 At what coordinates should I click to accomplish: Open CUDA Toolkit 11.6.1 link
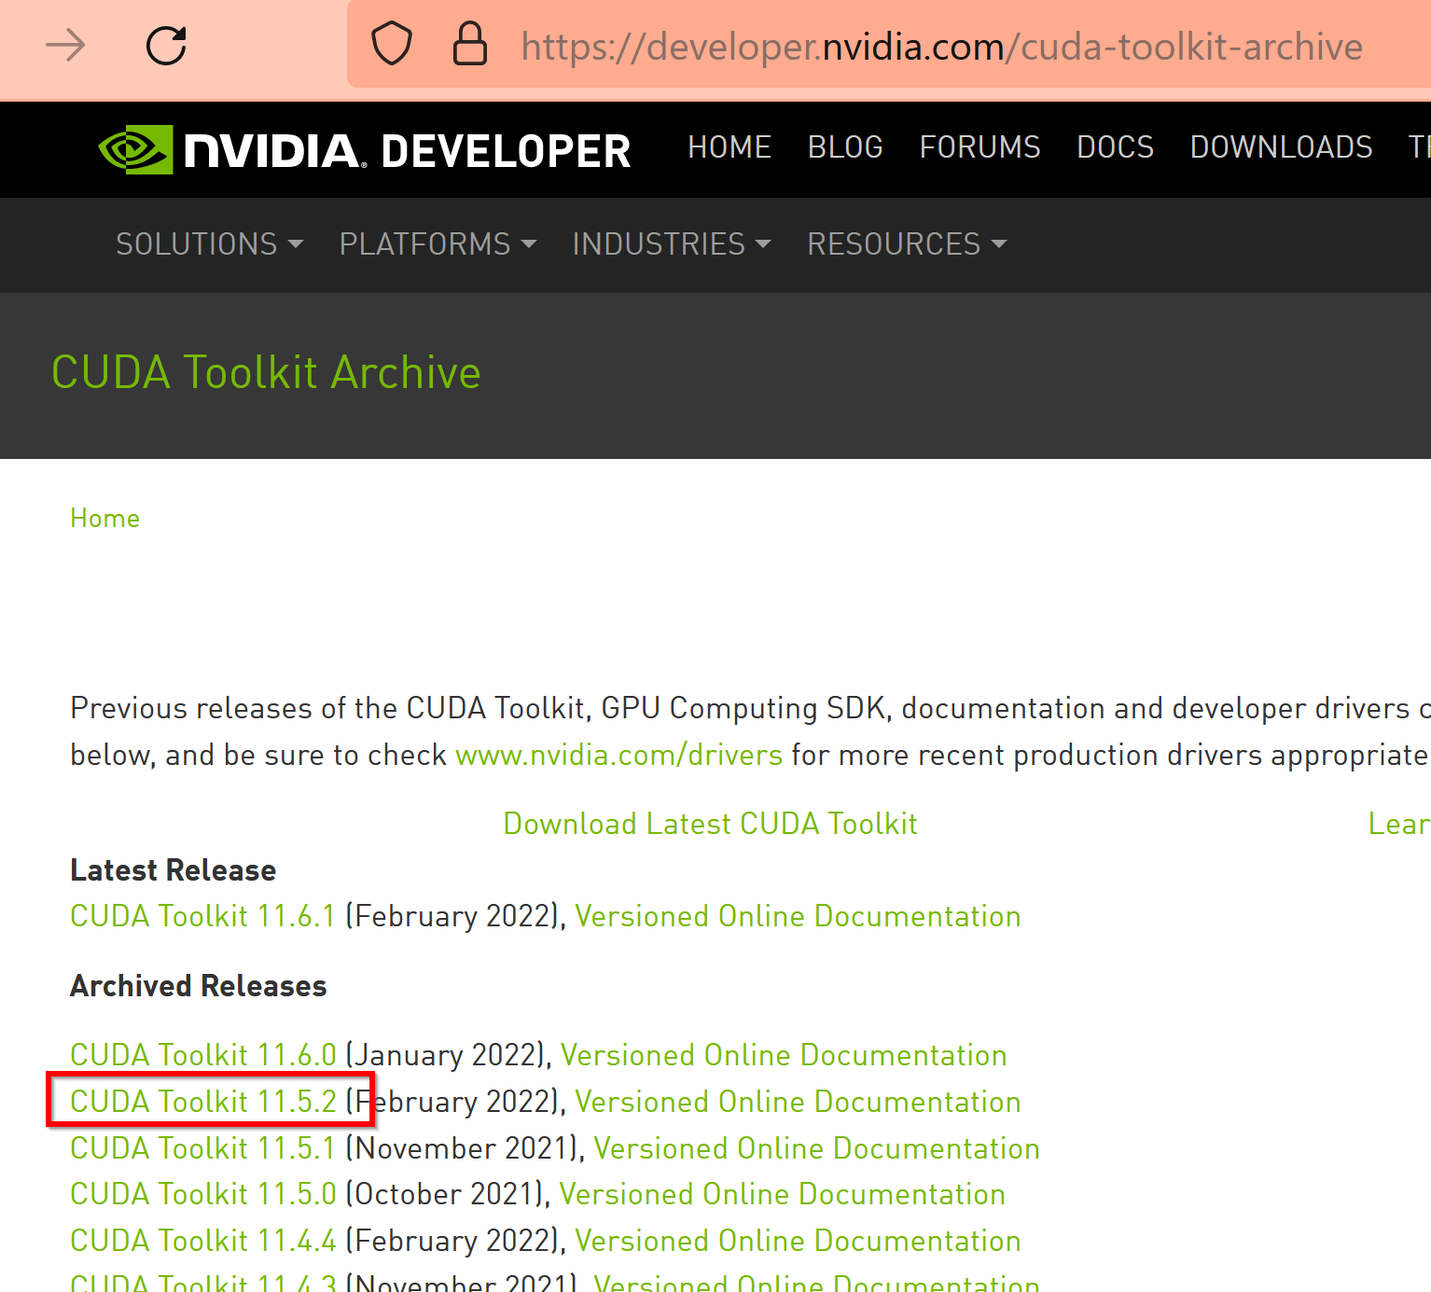coord(202,916)
